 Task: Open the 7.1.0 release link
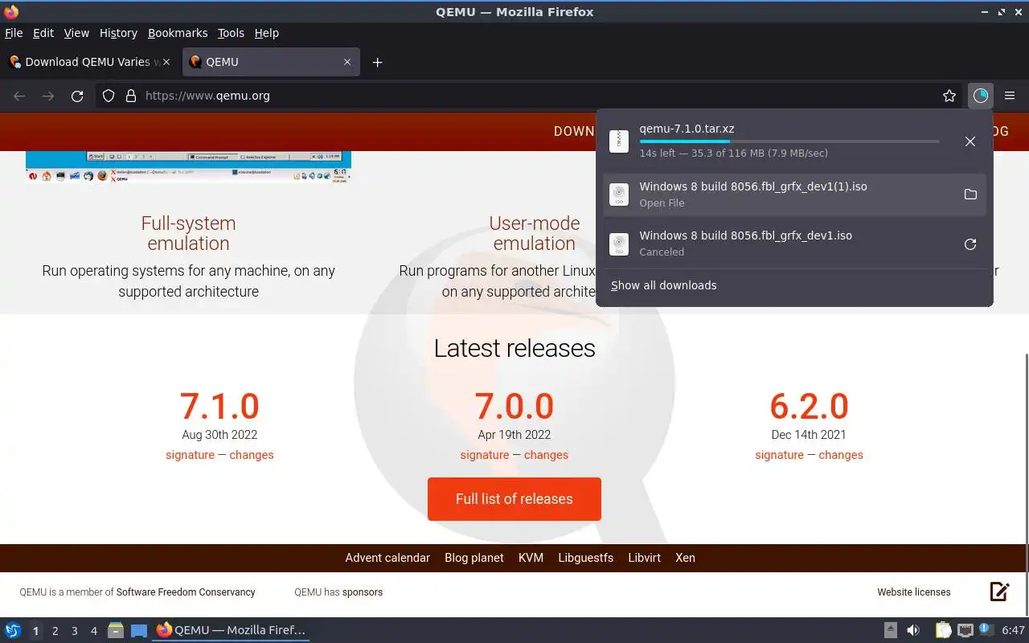pos(219,407)
